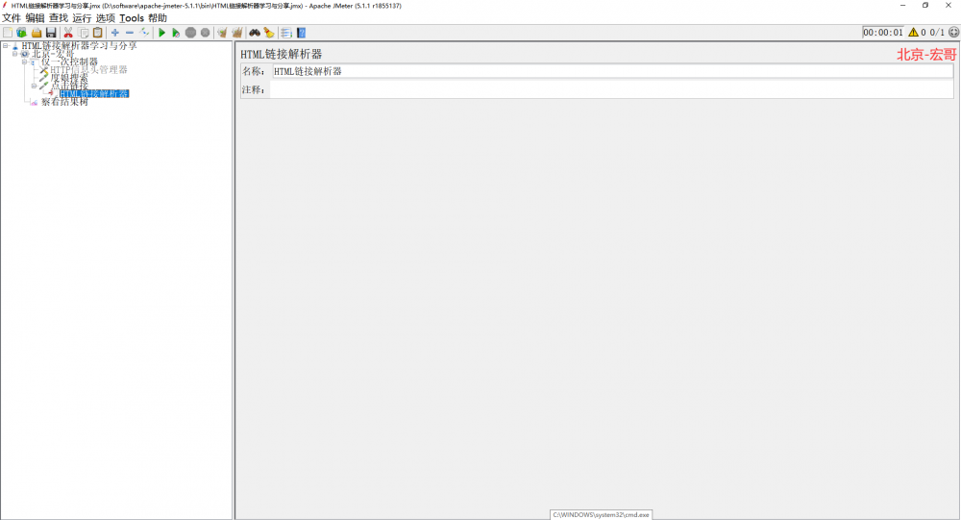Collapse the 仅一次控制器 node
The height and width of the screenshot is (520, 961).
25,62
